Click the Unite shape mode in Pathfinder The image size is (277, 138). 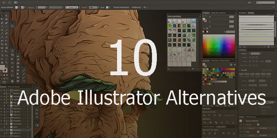click(x=204, y=115)
